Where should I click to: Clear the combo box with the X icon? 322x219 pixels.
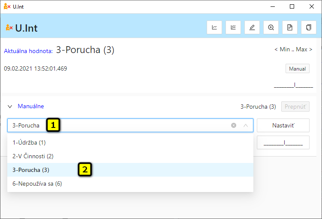[x=234, y=126]
